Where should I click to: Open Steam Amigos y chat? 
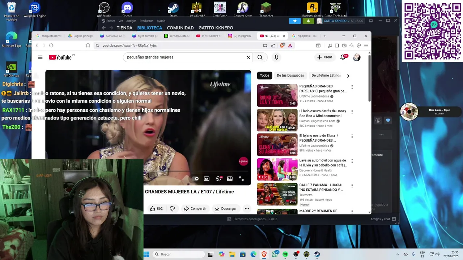[383, 219]
